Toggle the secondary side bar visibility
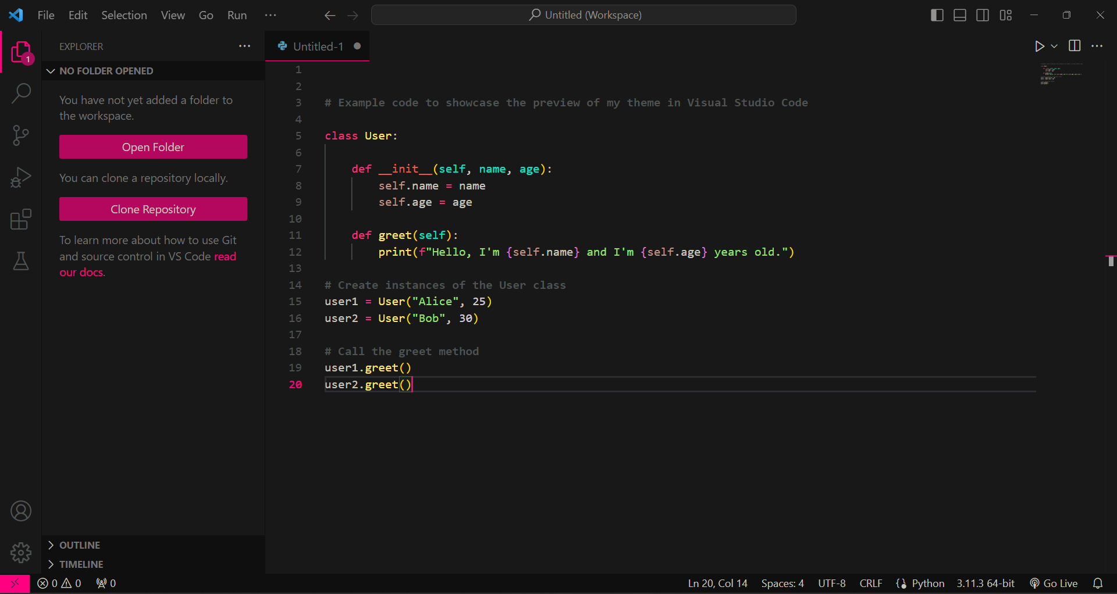Image resolution: width=1117 pixels, height=594 pixels. (x=983, y=15)
